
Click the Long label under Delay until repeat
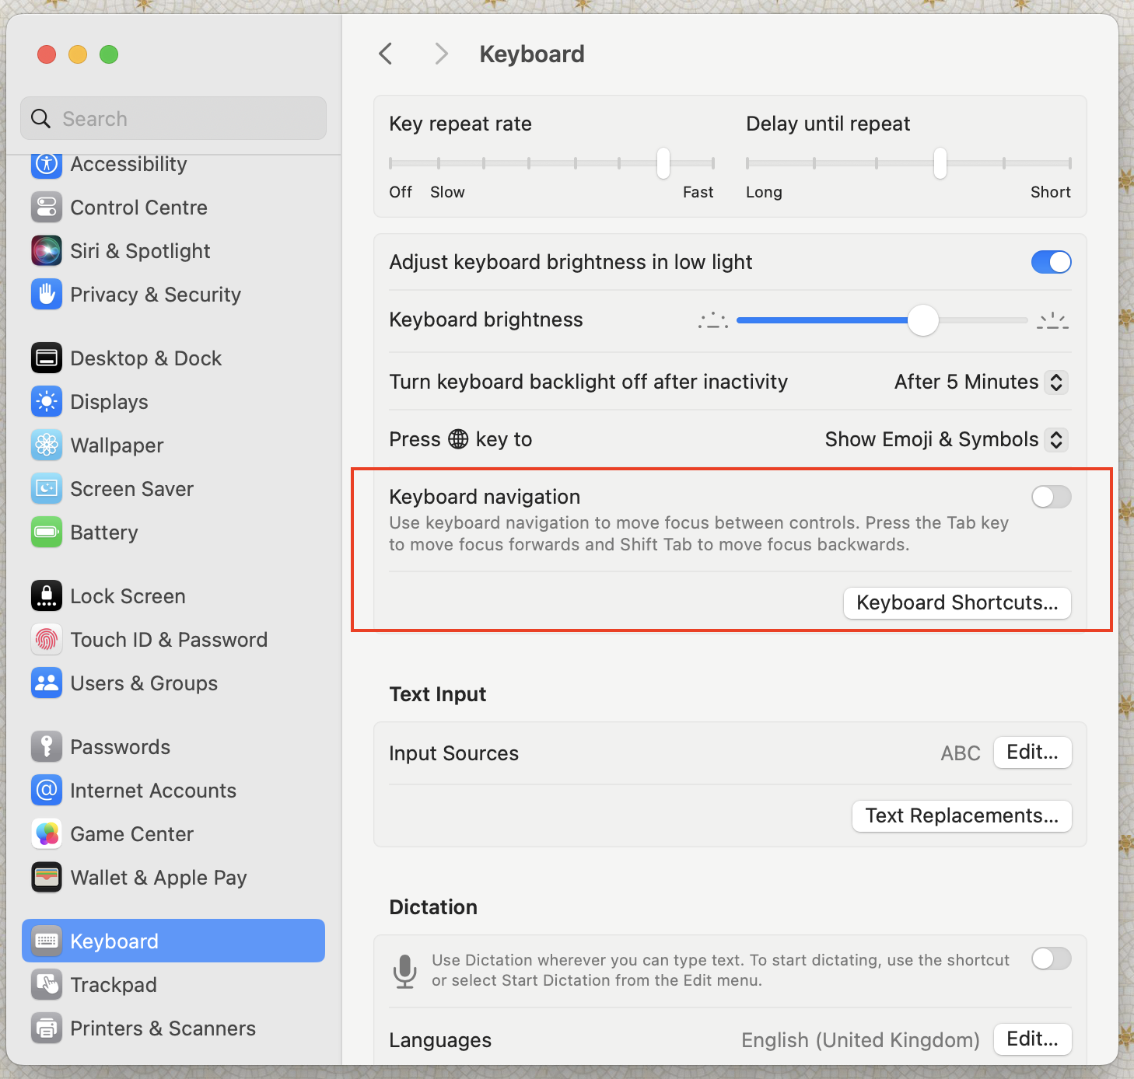[764, 192]
